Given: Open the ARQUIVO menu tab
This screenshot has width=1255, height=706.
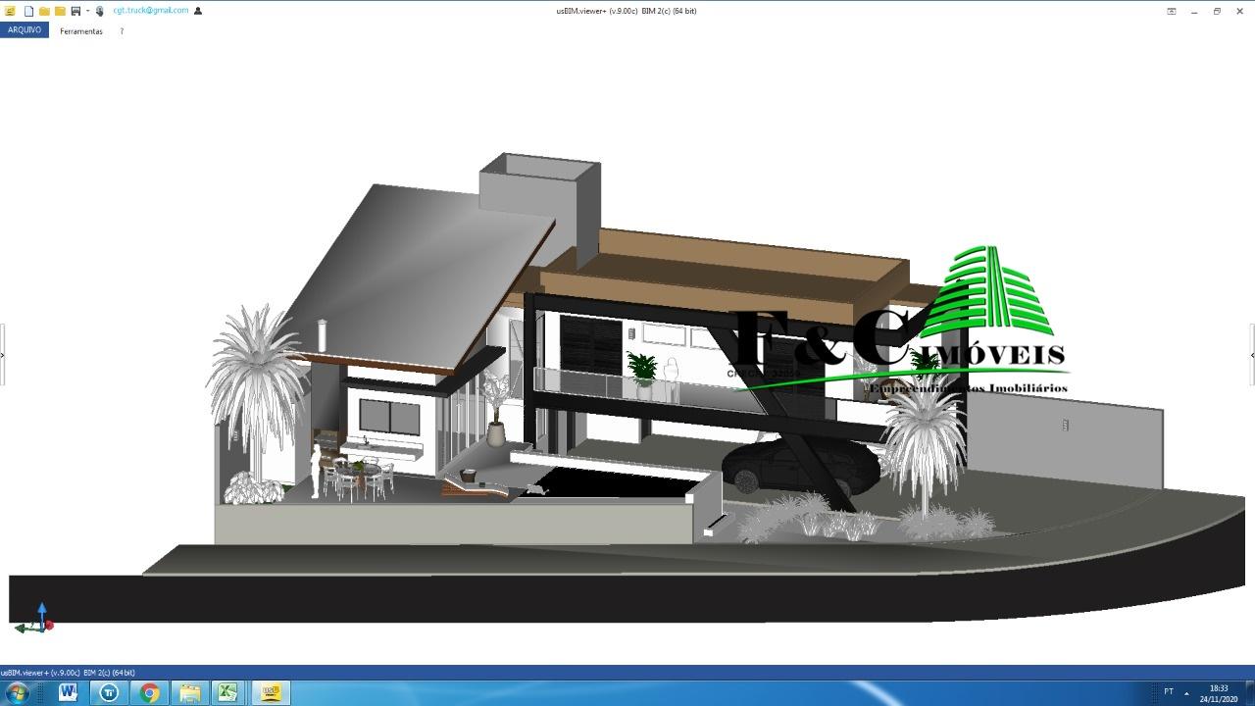Looking at the screenshot, I should [25, 30].
